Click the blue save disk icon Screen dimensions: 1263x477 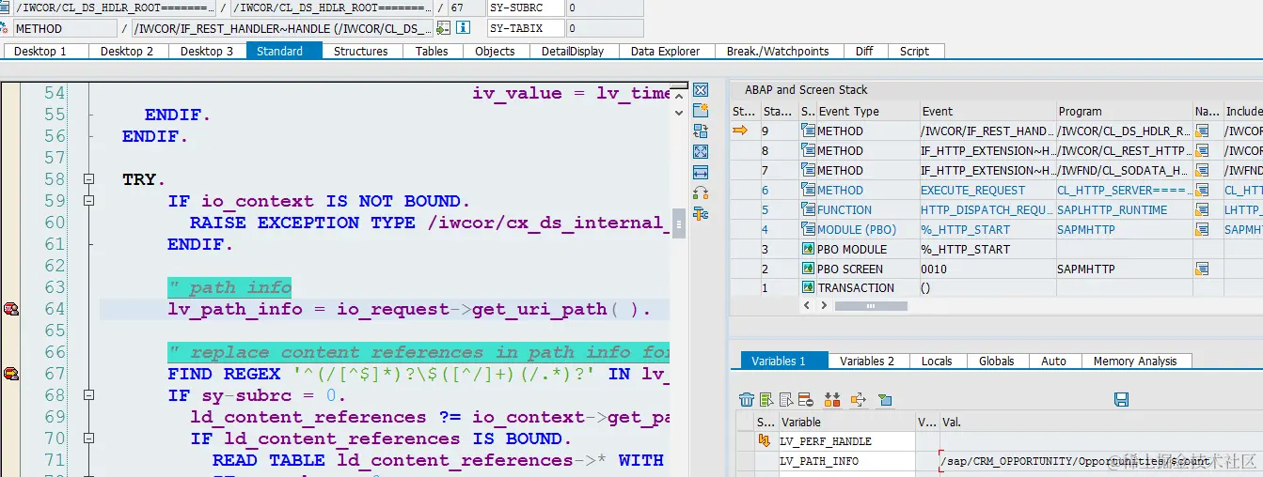pos(1121,400)
